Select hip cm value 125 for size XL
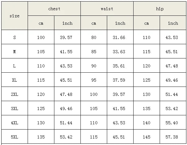This screenshot has width=187, height=145. 147,80
